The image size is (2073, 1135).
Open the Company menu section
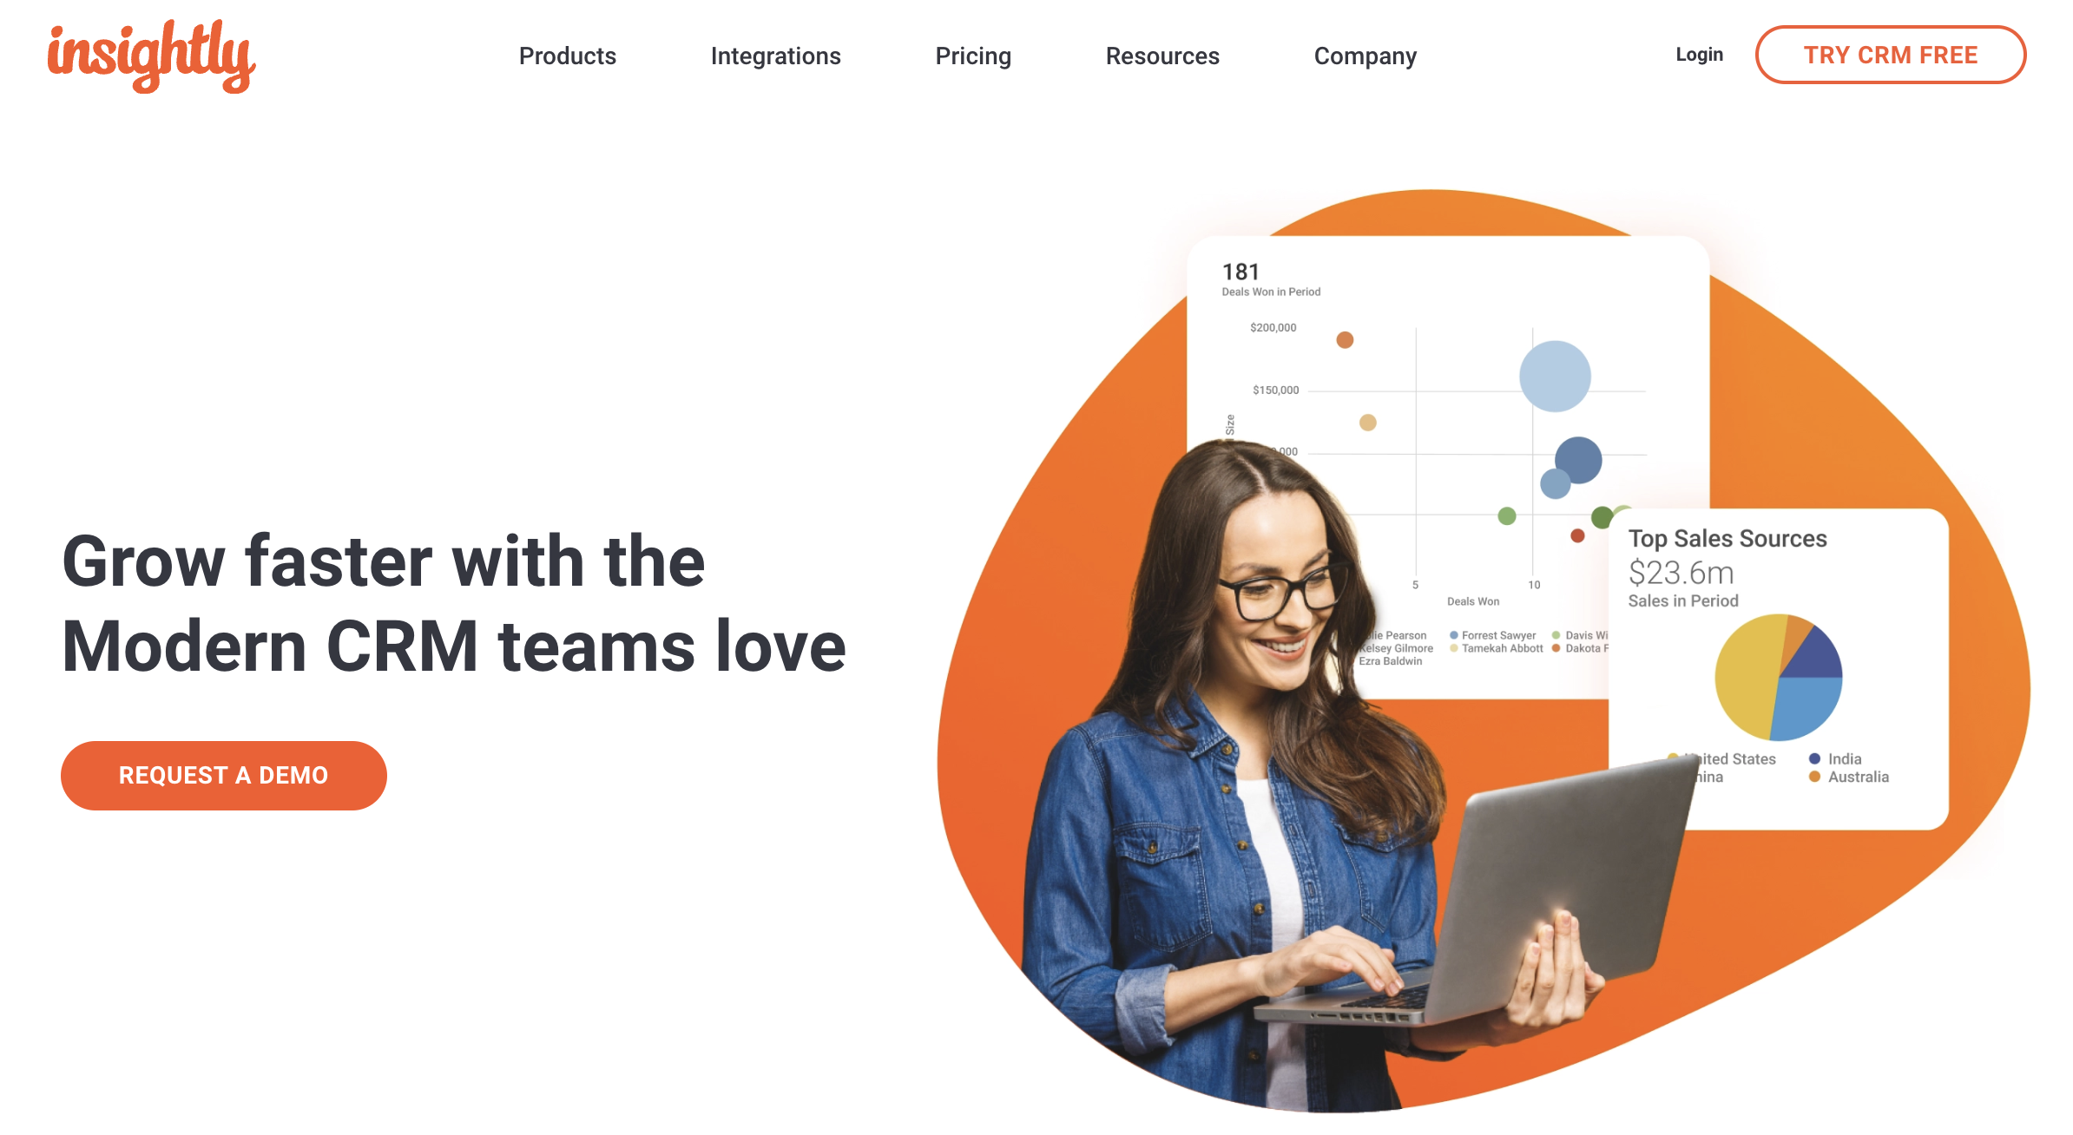point(1367,56)
